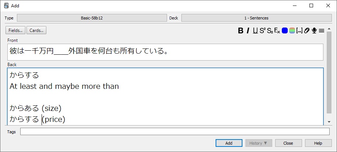This screenshot has width=337, height=152.
Task: Click the remove formatting icon
Action: pyautogui.click(x=277, y=30)
